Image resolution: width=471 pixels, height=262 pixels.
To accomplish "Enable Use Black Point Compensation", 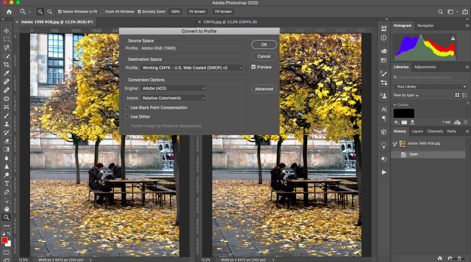I will click(x=127, y=107).
